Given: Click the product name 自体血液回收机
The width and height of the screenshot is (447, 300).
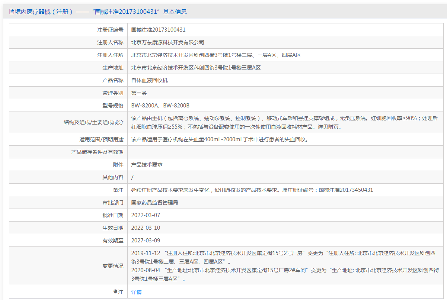Looking at the screenshot, I should pos(149,80).
